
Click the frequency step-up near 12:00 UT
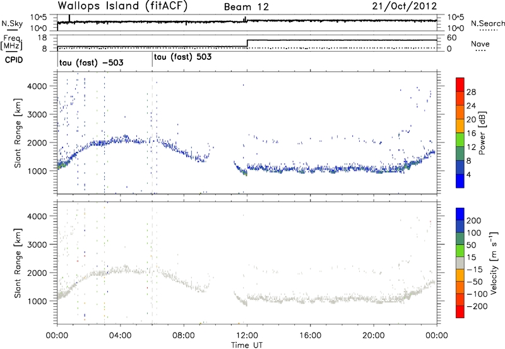click(x=247, y=43)
